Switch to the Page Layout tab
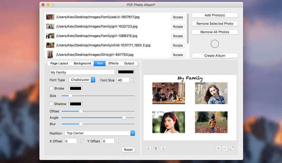The image size is (282, 163). pyautogui.click(x=59, y=63)
